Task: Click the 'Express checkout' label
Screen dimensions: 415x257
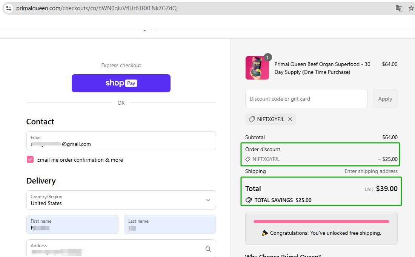Action: point(121,65)
